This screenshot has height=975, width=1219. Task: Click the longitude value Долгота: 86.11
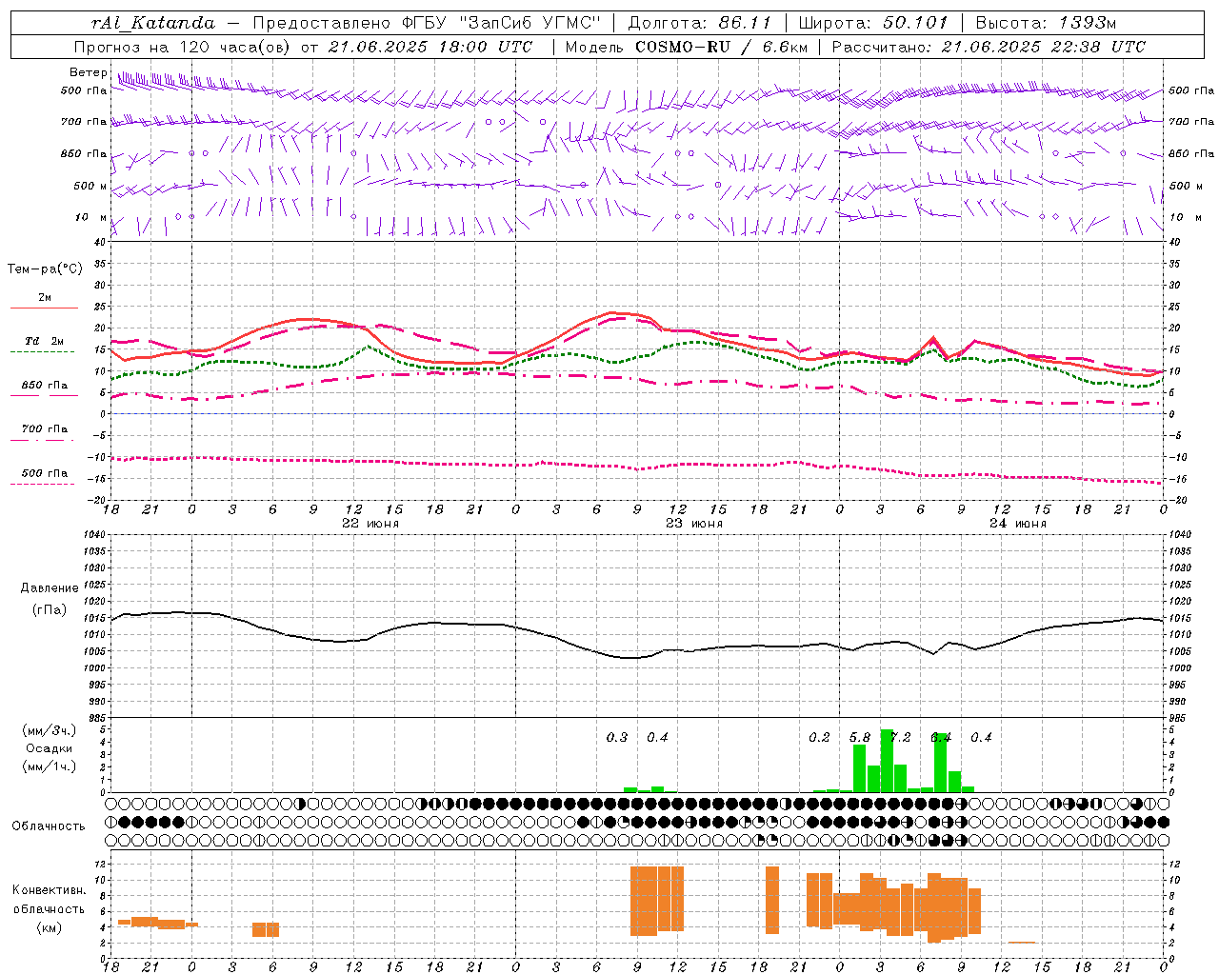pyautogui.click(x=700, y=23)
